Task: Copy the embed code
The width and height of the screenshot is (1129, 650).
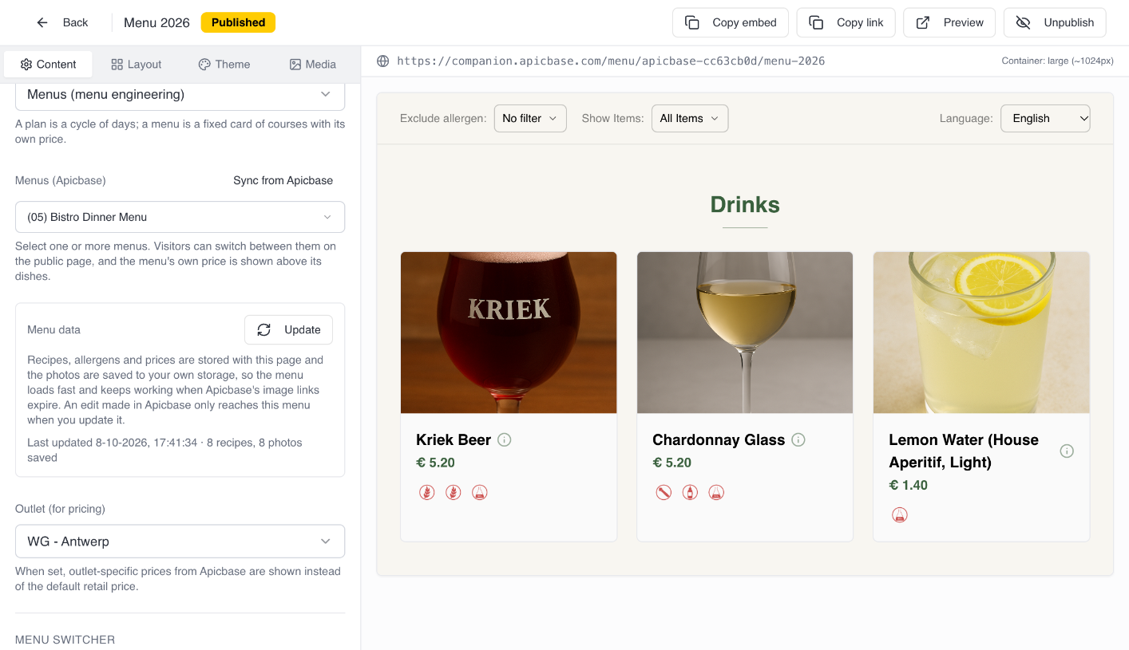Action: [731, 22]
